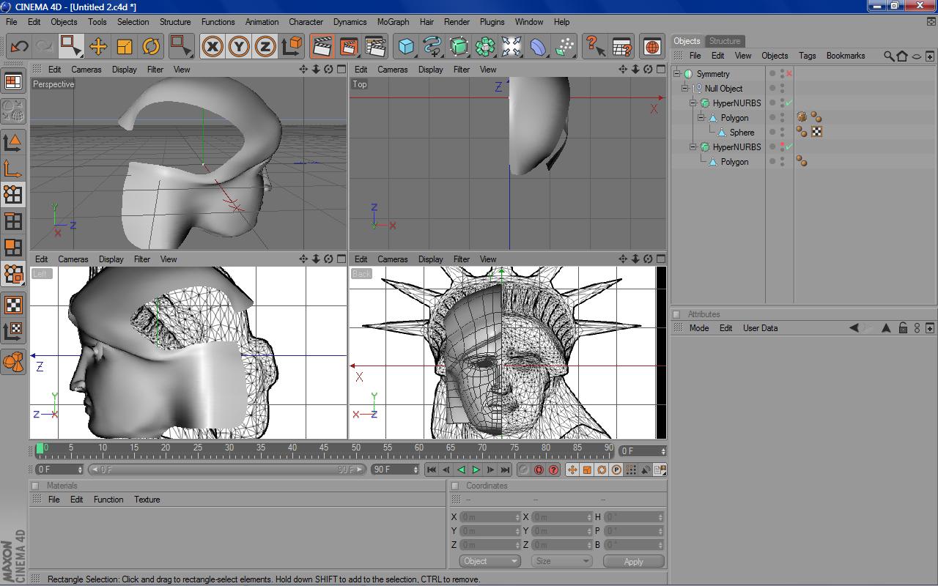Click the Play Forwards button
This screenshot has height=586, width=938.
click(476, 470)
